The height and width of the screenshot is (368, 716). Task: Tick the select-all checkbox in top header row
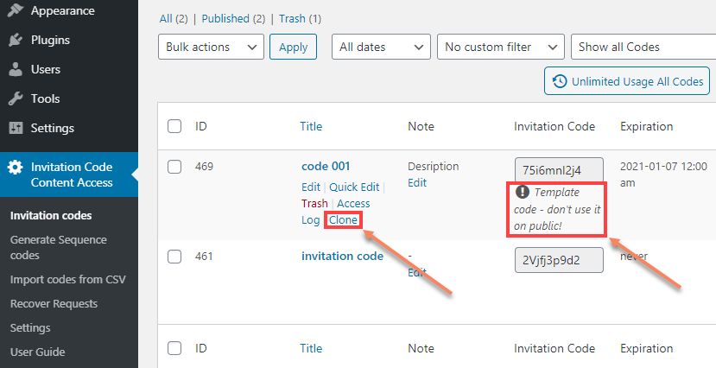(174, 126)
